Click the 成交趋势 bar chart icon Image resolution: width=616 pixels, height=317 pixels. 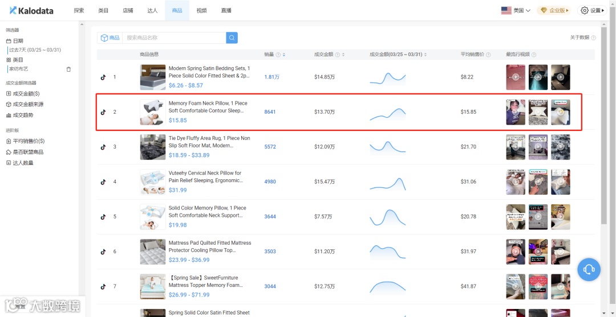tap(9, 115)
